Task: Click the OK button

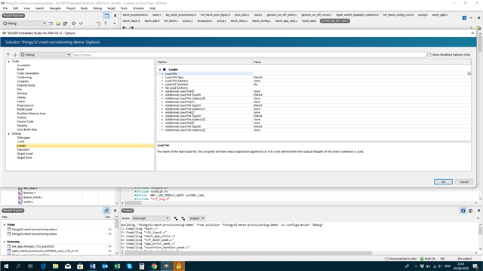Action: (x=443, y=182)
